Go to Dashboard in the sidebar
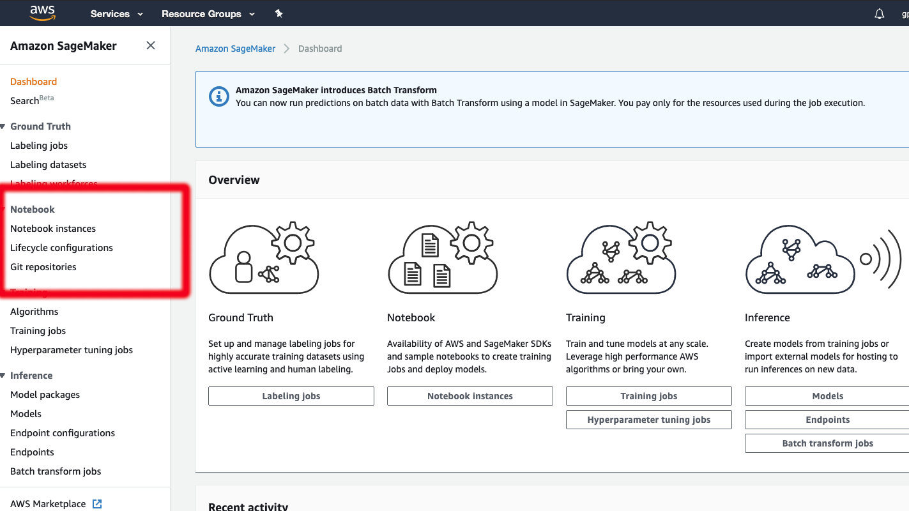 coord(33,82)
